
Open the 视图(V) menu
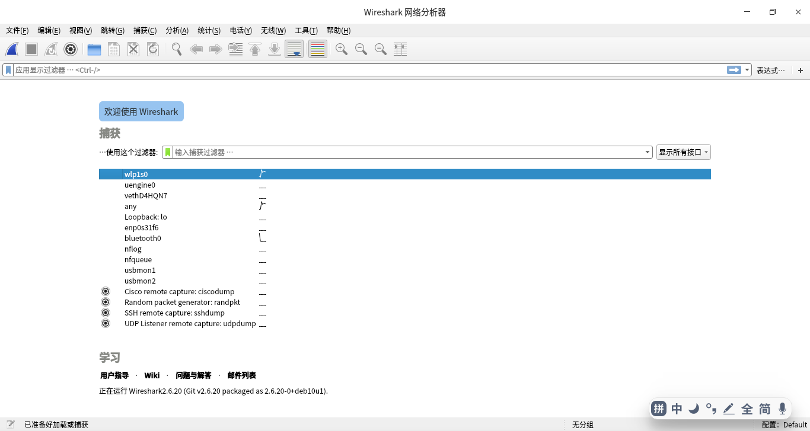pyautogui.click(x=81, y=31)
